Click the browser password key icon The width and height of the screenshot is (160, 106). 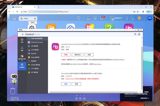pos(134,12)
